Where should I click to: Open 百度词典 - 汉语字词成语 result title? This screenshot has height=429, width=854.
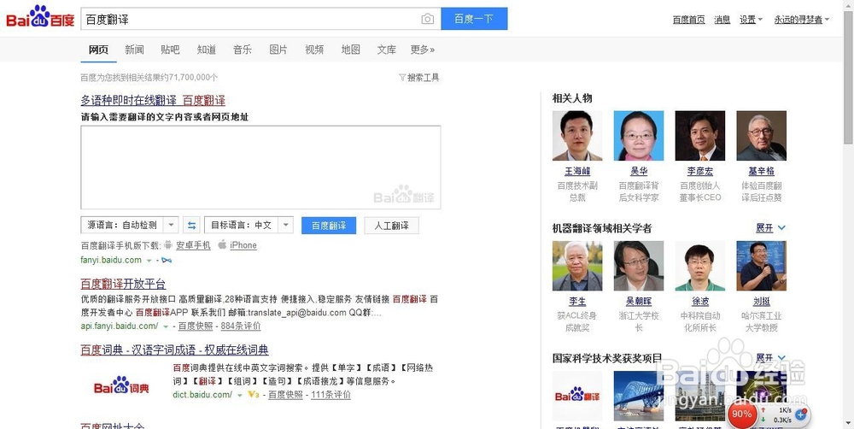(x=174, y=350)
